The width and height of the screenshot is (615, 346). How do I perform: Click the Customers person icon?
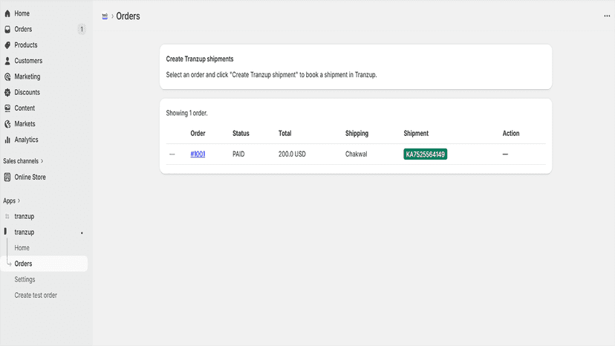tap(7, 61)
